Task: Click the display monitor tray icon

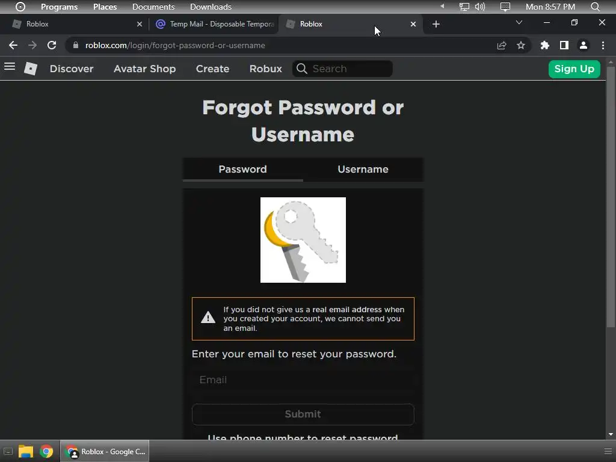Action: (505, 7)
